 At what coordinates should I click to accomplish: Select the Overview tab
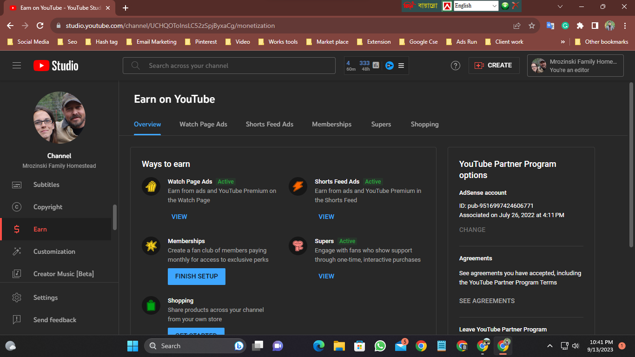point(147,124)
